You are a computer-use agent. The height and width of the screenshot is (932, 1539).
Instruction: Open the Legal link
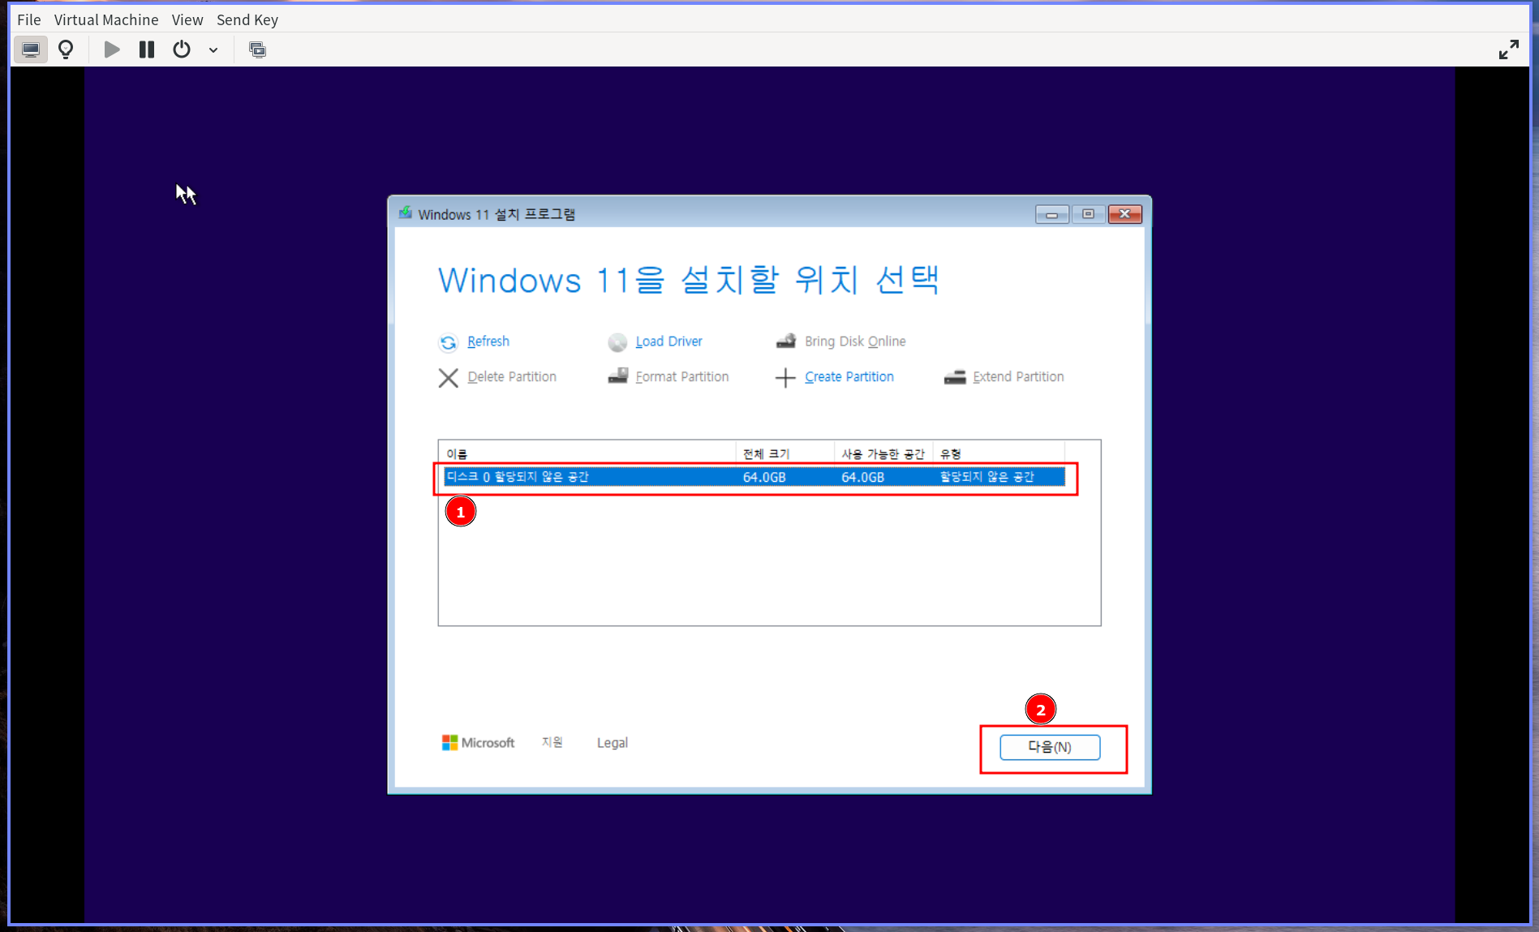click(x=612, y=742)
